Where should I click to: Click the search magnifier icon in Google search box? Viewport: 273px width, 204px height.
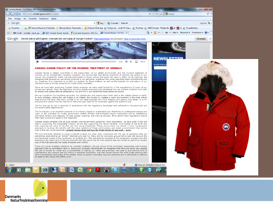pos(208,14)
